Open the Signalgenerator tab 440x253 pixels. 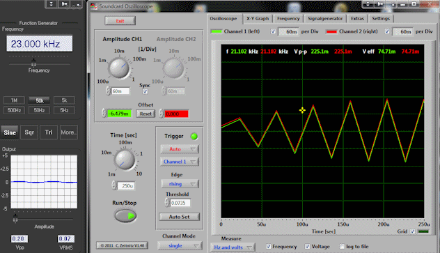(325, 19)
